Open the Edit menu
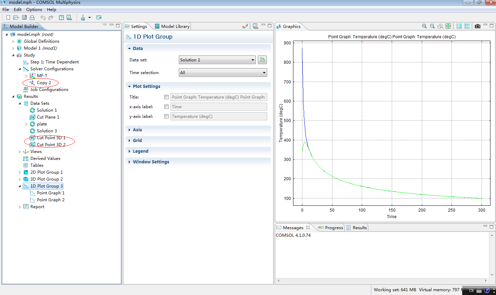Image resolution: width=496 pixels, height=295 pixels. coord(18,9)
